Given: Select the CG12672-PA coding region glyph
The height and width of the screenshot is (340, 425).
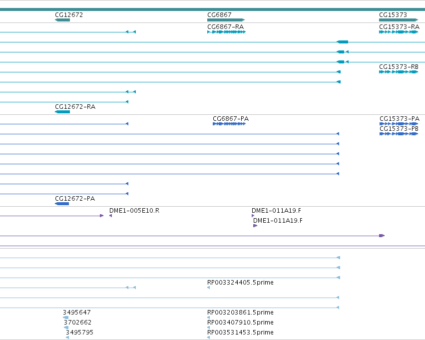Looking at the screenshot, I should (x=62, y=204).
